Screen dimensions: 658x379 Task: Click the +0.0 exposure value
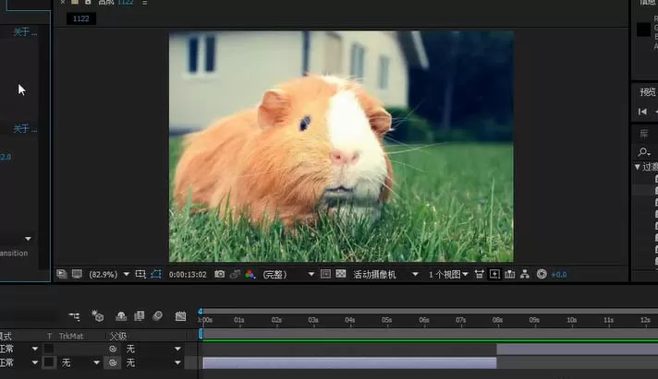point(558,275)
